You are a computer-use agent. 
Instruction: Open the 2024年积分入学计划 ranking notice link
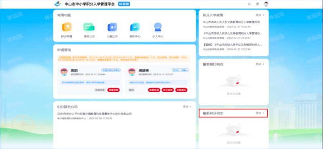tap(94, 114)
